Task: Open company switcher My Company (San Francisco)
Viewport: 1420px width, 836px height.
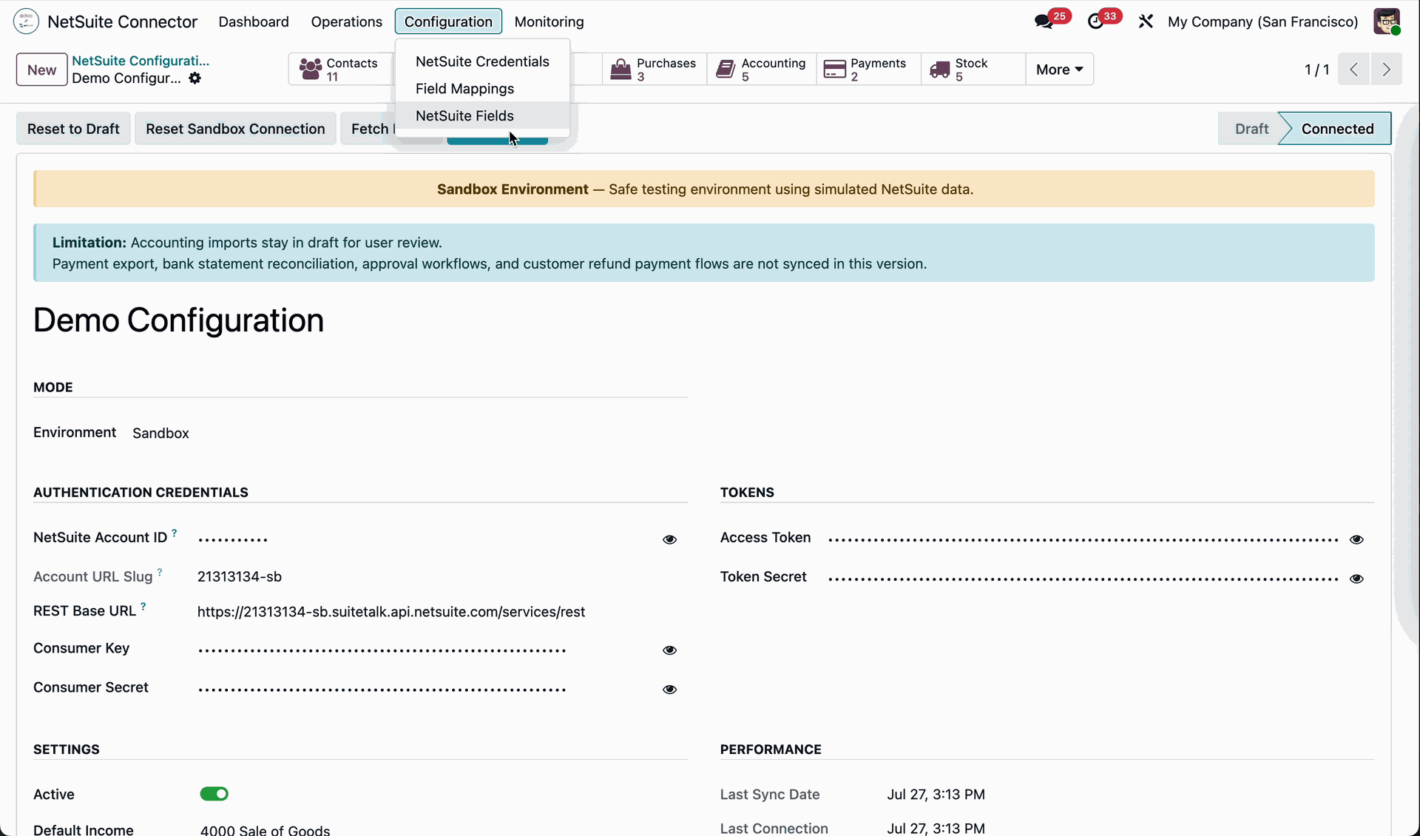Action: [1262, 21]
